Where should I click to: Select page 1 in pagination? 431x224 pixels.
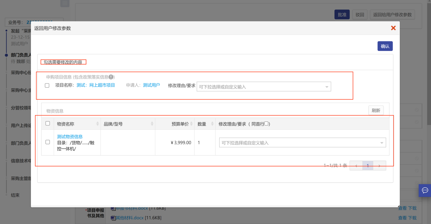tap(367, 166)
